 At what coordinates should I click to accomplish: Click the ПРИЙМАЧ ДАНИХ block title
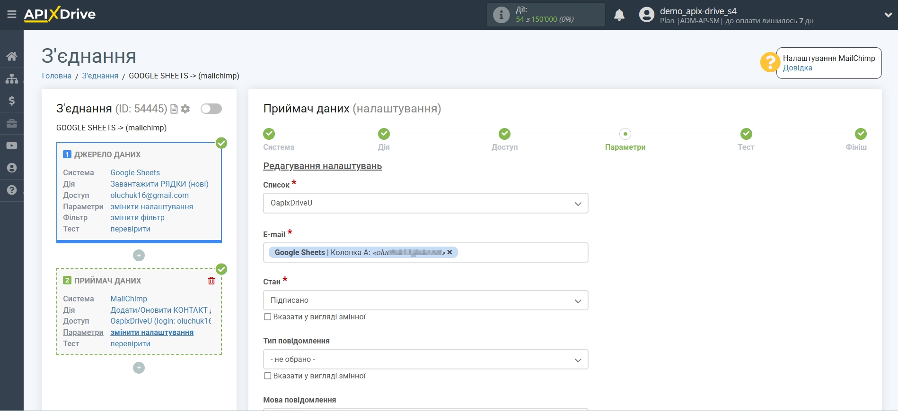107,281
